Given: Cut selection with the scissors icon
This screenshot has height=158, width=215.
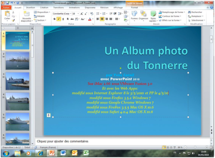Looking at the screenshot, I should tap(13, 12).
